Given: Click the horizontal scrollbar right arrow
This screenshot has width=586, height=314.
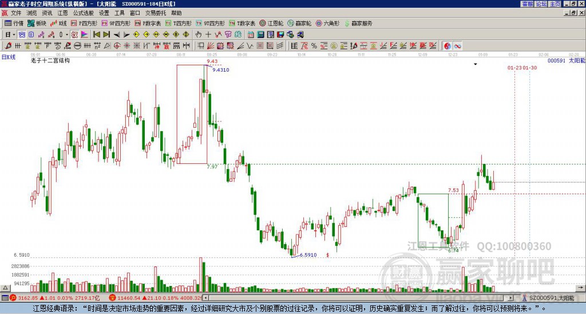Looking at the screenshot, I should click(511, 298).
